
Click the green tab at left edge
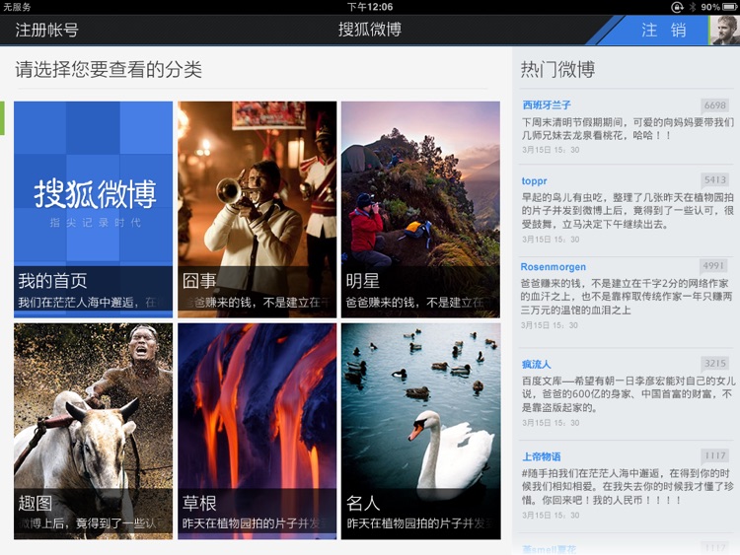point(2,118)
